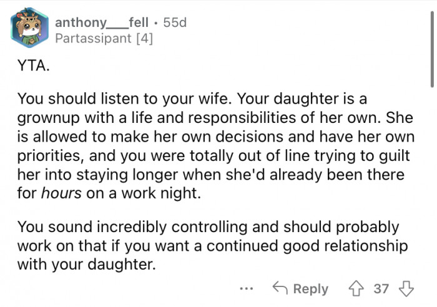
Task: Open the commenter's avatar image
Action: tap(29, 29)
